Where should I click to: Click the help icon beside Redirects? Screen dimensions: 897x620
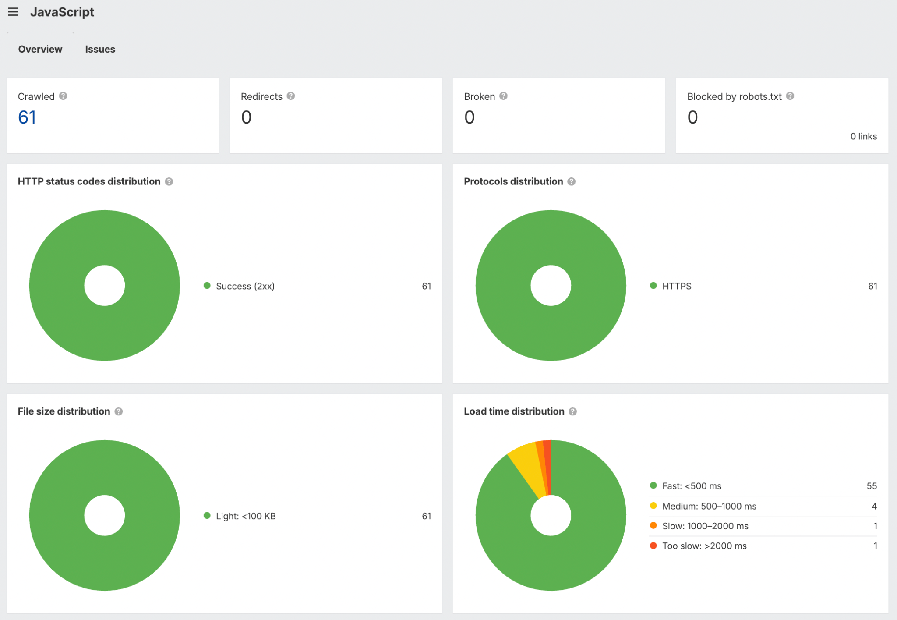(291, 96)
